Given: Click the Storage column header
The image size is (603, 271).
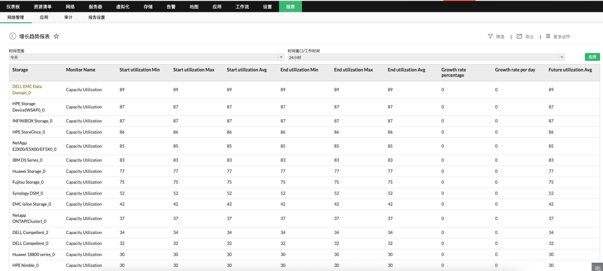Looking at the screenshot, I should 20,70.
